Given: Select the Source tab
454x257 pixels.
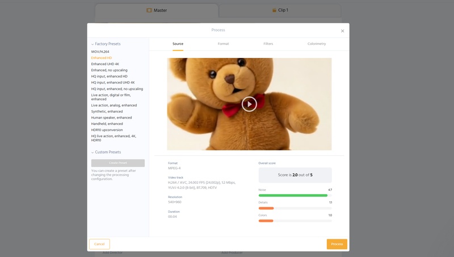Looking at the screenshot, I should 178,44.
